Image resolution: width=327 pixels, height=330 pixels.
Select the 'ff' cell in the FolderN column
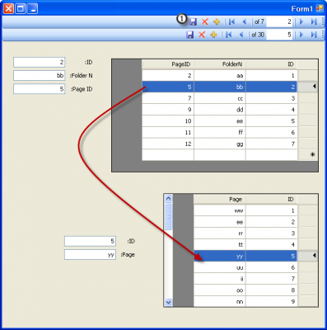(220, 132)
